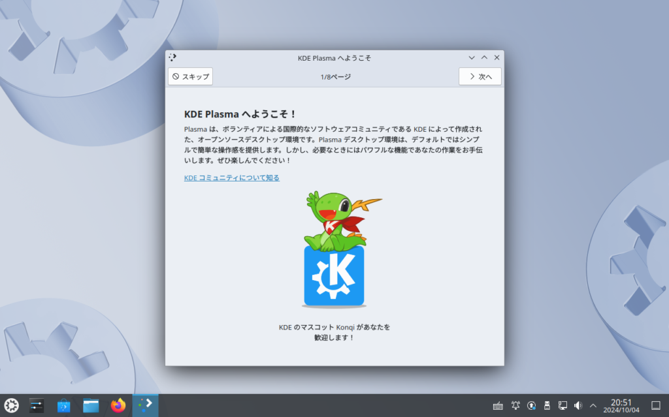Open the audio volume tray icon
Viewport: 669px width, 417px height.
(x=578, y=405)
